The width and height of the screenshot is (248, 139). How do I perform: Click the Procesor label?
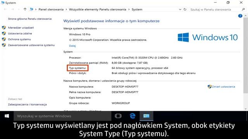click(75, 58)
